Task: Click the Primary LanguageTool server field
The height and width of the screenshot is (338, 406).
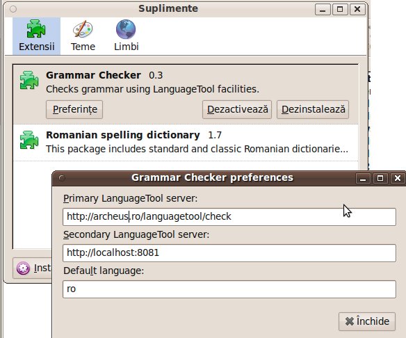Action: tap(229, 217)
